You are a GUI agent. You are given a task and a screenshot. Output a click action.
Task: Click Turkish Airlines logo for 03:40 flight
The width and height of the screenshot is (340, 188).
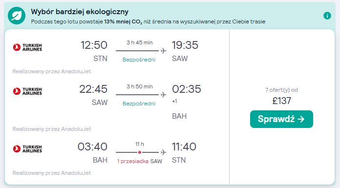[27, 149]
